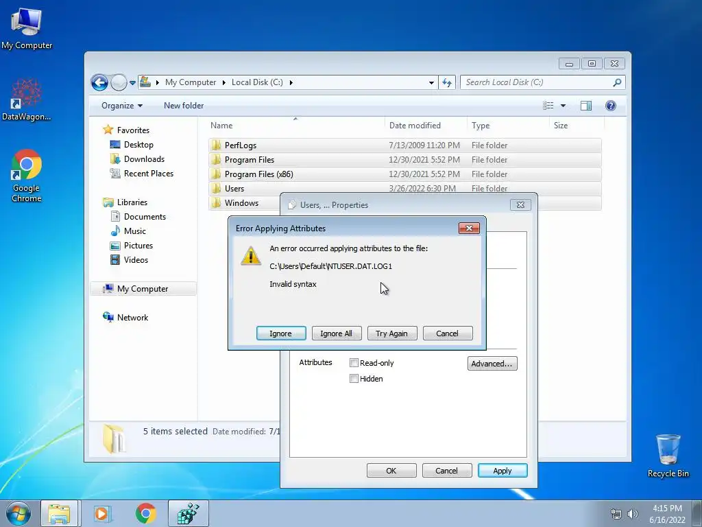
Task: Click the search magnifier icon
Action: (x=617, y=82)
